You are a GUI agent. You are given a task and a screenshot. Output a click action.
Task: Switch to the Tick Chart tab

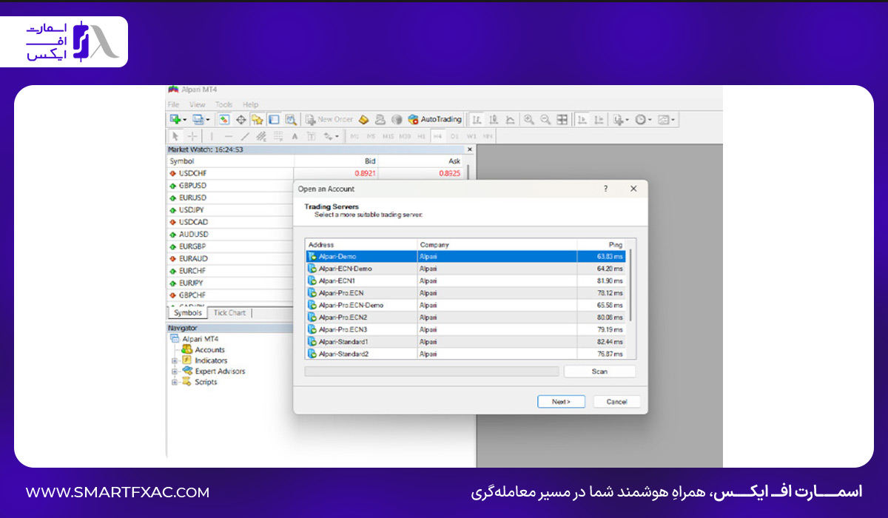click(229, 313)
